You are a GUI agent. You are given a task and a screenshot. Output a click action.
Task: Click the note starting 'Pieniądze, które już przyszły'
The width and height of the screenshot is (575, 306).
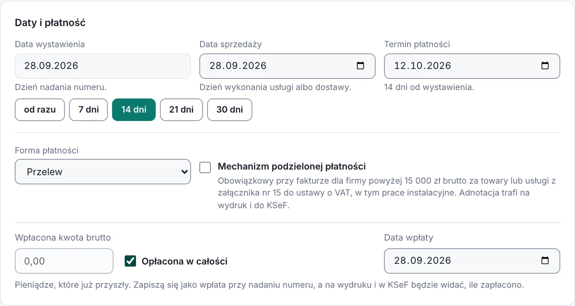point(270,285)
